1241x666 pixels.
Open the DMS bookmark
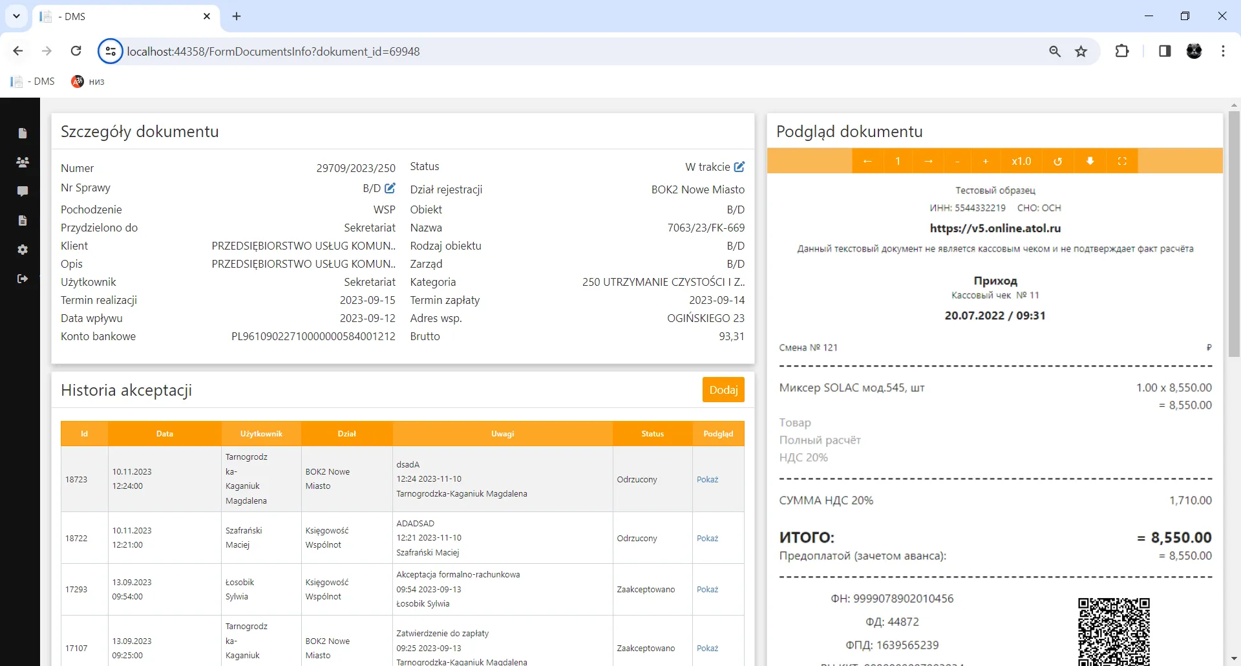[33, 81]
